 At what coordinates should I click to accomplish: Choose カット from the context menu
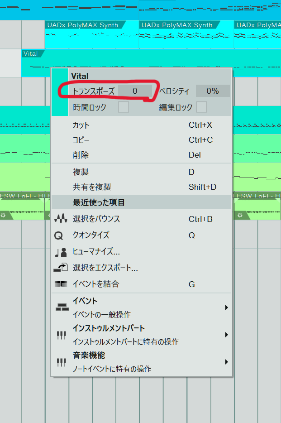click(142, 125)
